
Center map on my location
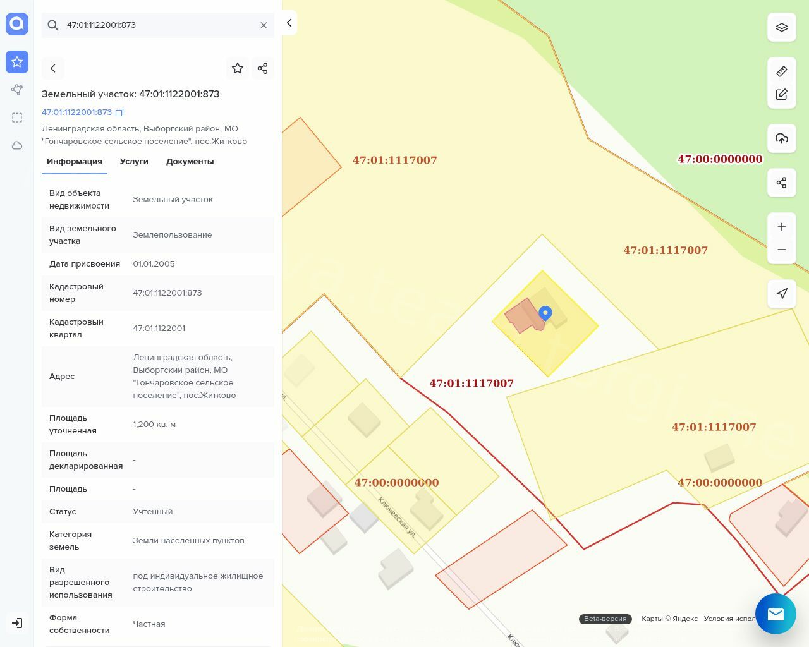[781, 293]
